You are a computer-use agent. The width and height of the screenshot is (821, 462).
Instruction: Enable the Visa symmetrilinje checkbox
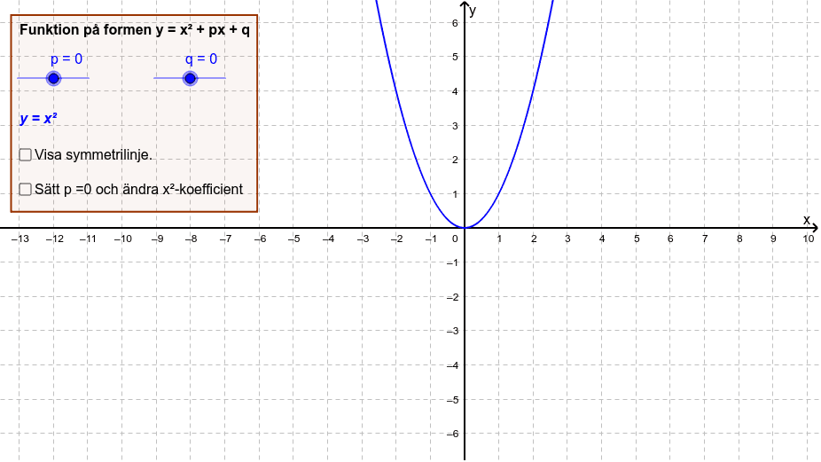(25, 154)
